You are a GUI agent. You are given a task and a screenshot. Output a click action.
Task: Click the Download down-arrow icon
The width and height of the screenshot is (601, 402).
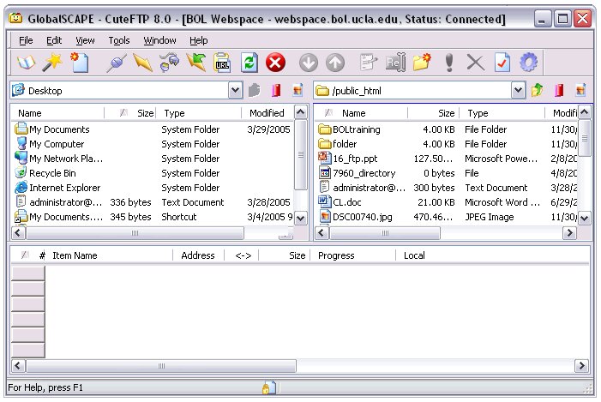click(309, 63)
